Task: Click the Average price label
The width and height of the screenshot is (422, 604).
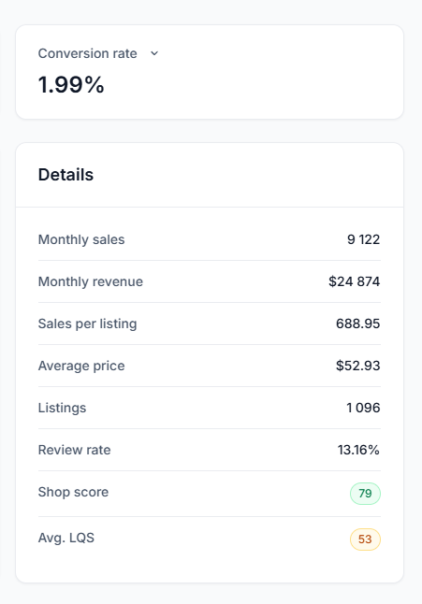Action: click(81, 366)
